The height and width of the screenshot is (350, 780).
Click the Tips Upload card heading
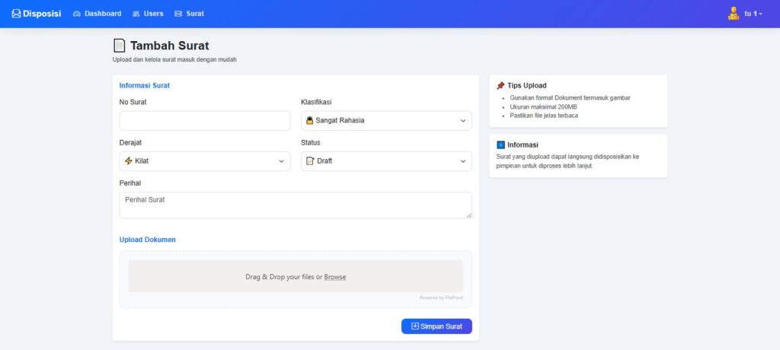click(527, 85)
